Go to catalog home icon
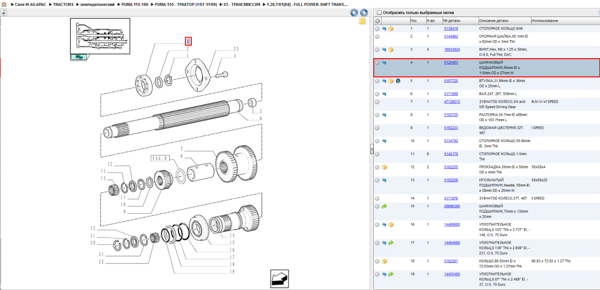Image resolution: width=600 pixels, height=290 pixels. [4, 4]
